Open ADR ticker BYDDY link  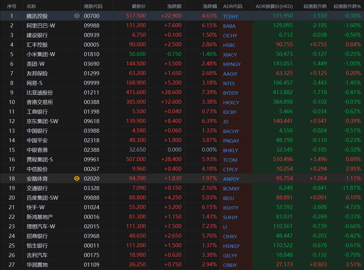[231, 93]
